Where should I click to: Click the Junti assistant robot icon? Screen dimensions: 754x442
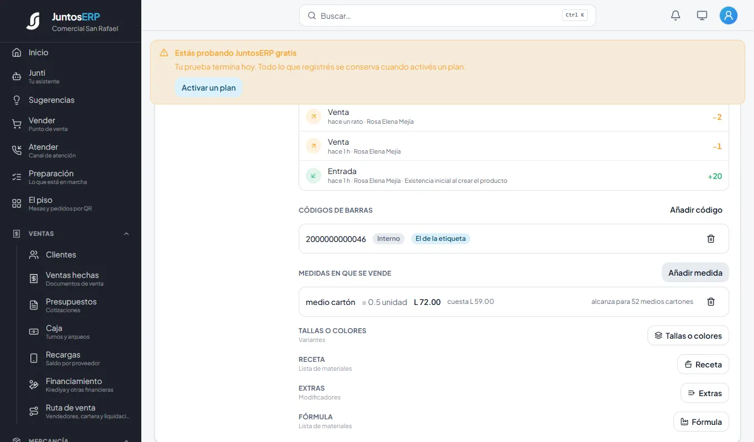click(x=17, y=77)
